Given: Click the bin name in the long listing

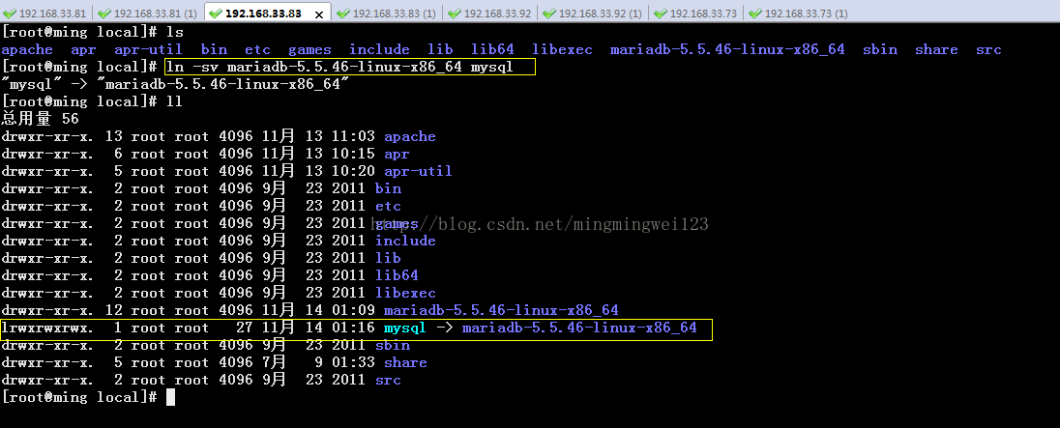Looking at the screenshot, I should click(388, 188).
